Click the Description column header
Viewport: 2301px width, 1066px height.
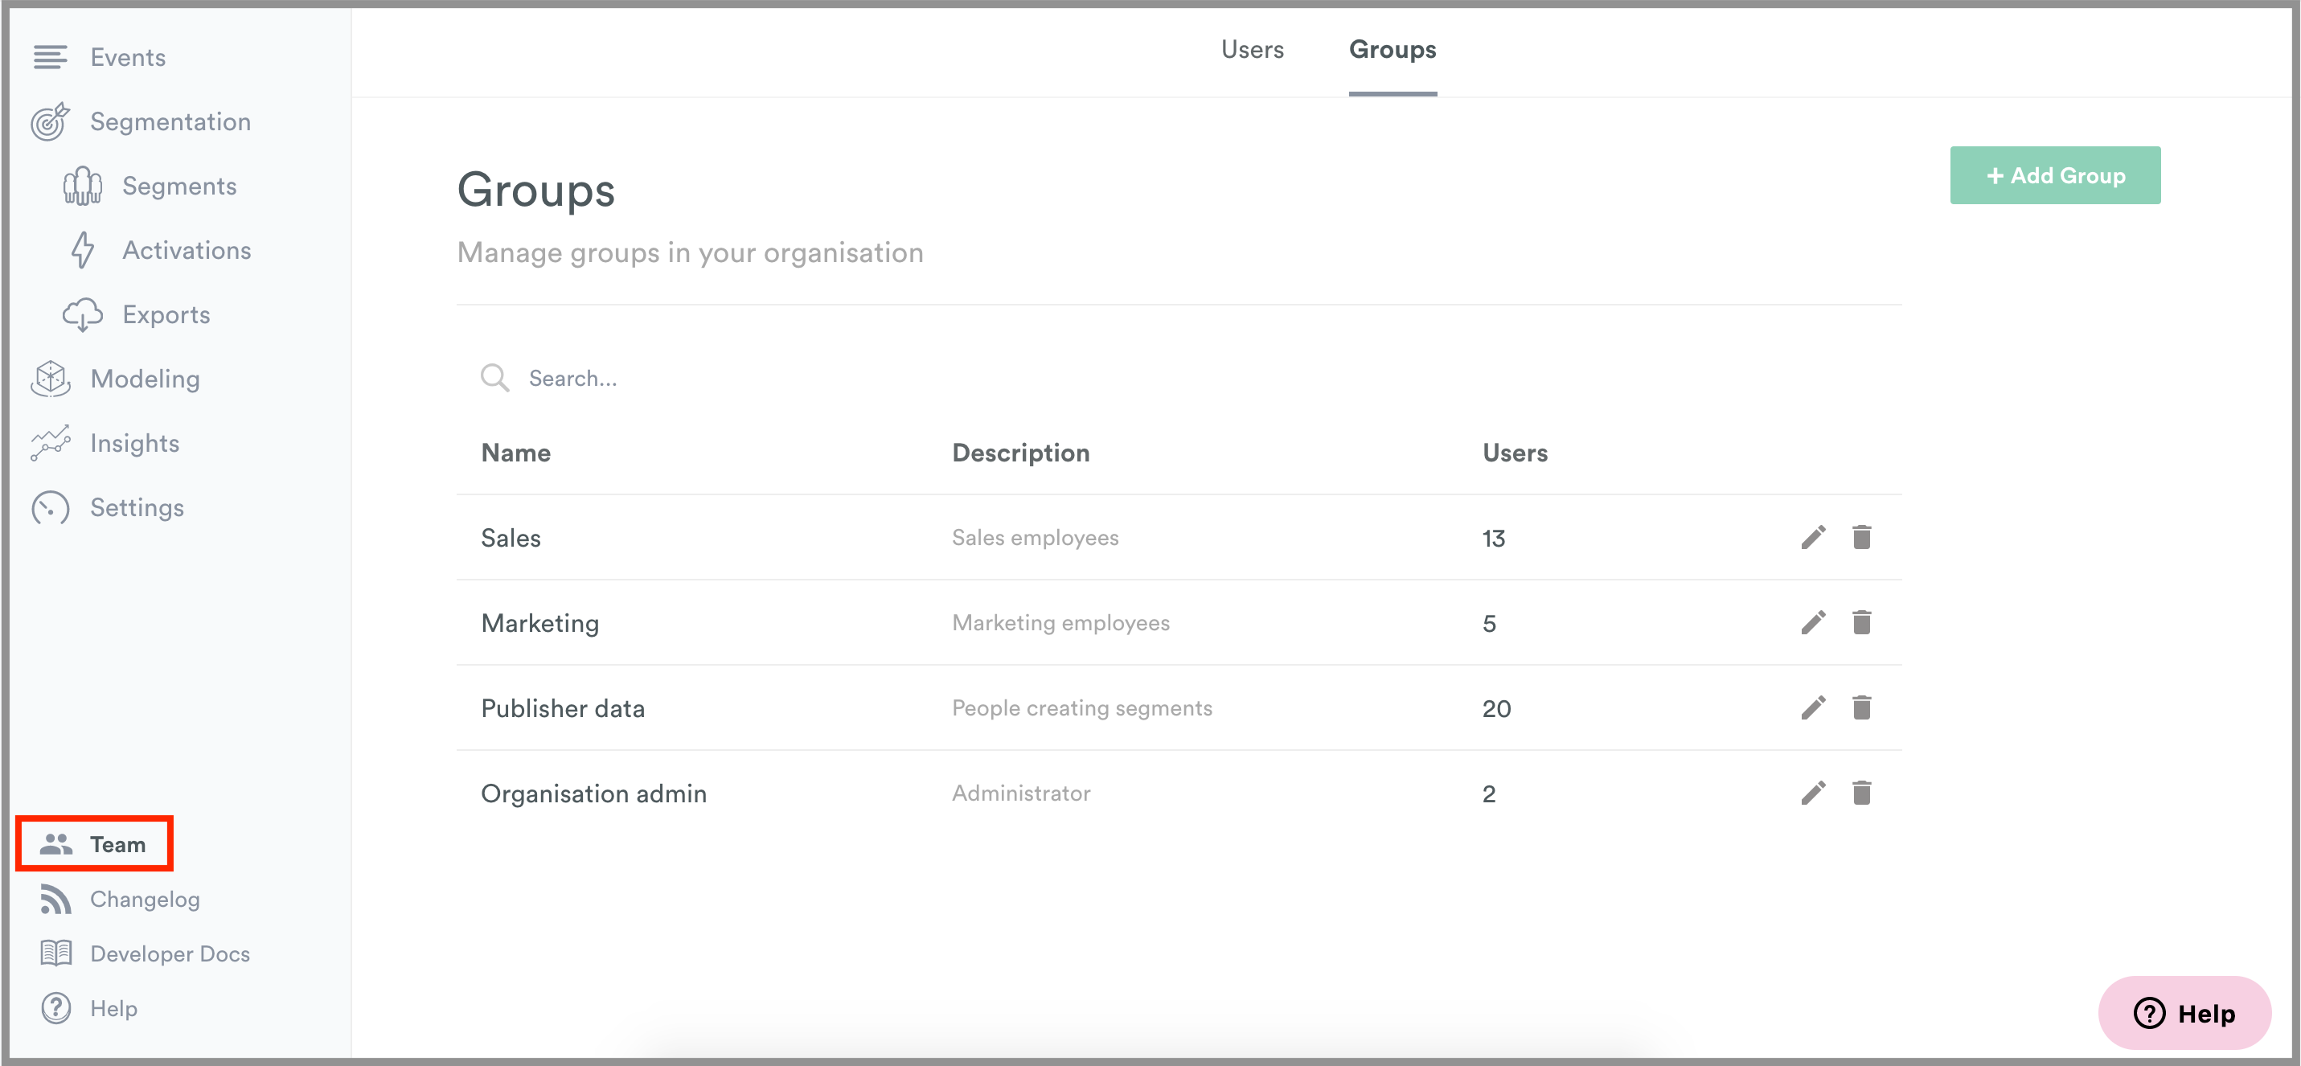pos(1021,453)
